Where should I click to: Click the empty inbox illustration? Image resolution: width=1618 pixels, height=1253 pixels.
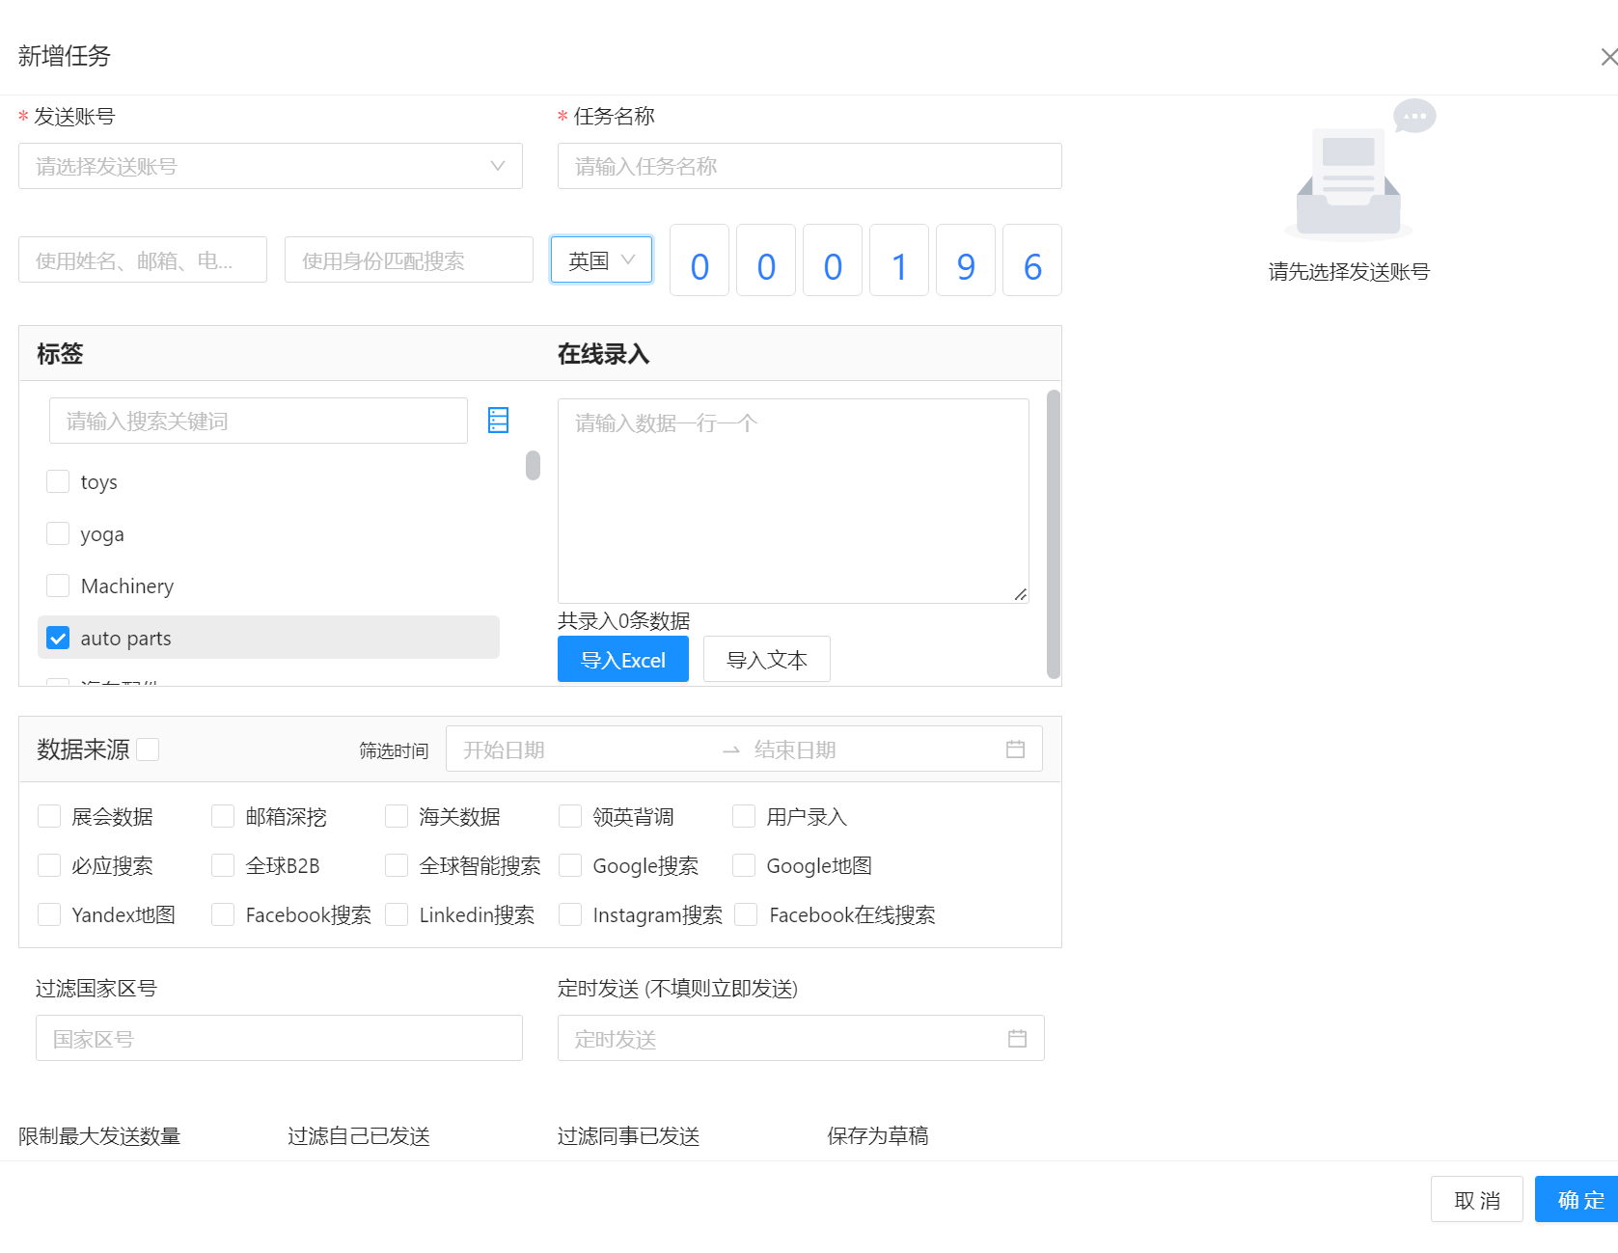point(1348,183)
